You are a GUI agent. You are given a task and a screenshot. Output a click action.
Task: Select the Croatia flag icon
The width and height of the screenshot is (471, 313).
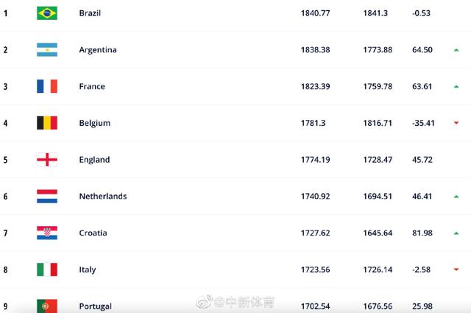(47, 233)
